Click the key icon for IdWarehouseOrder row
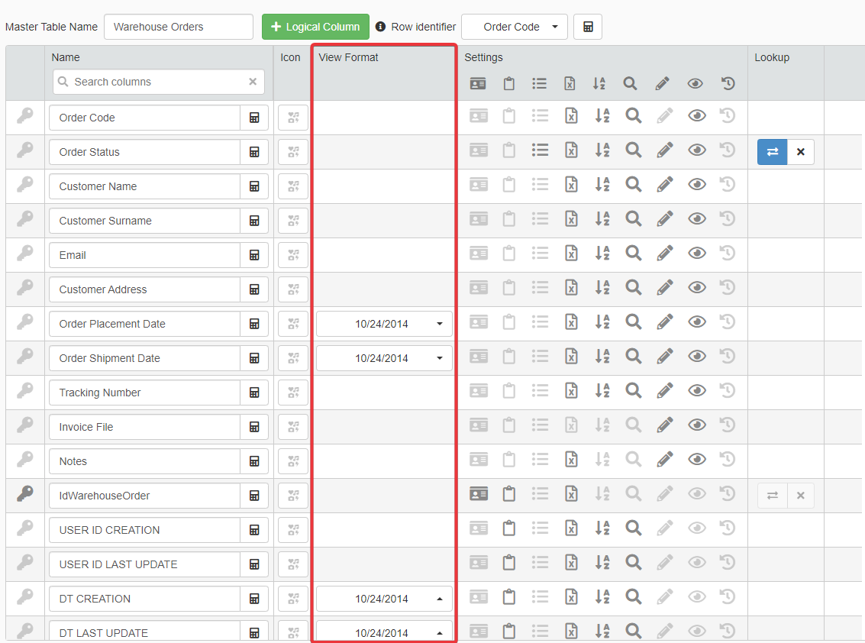The image size is (865, 643). [x=25, y=495]
